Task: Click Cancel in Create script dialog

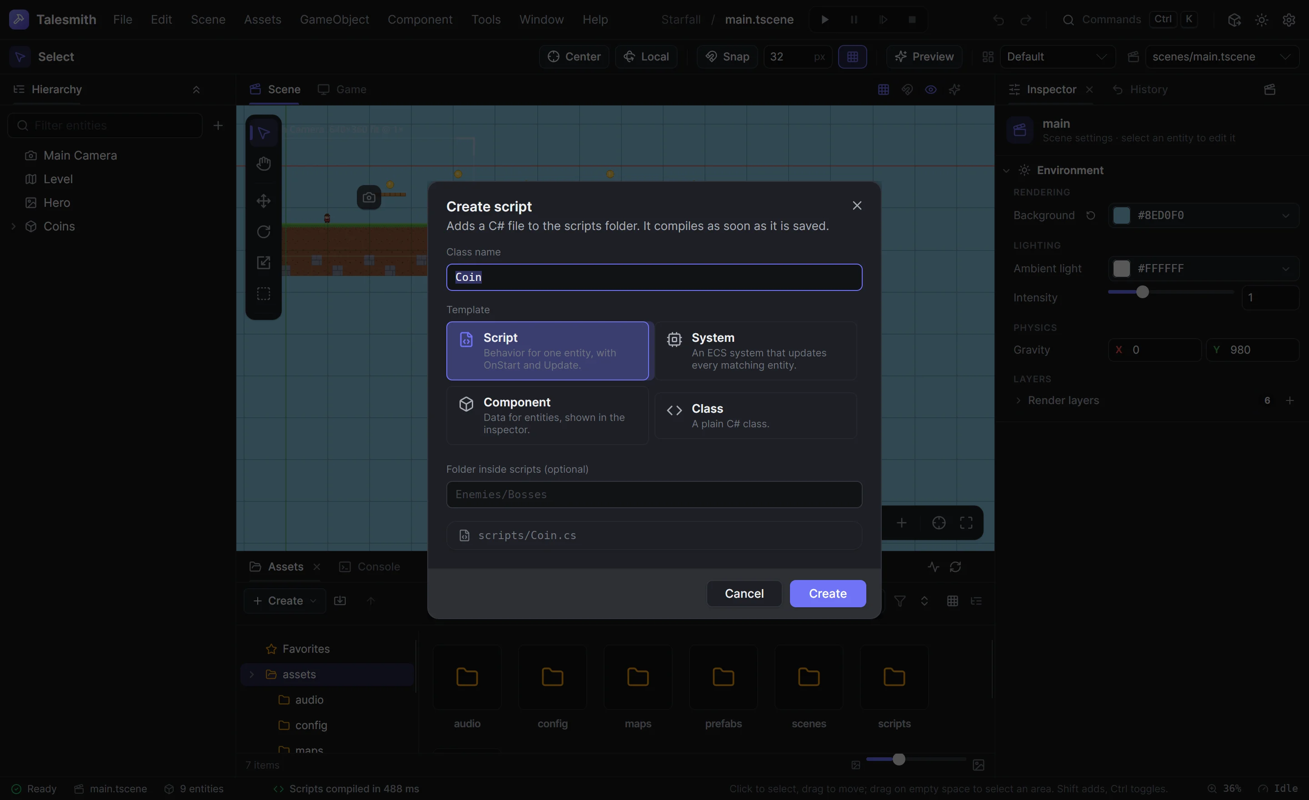Action: 744,593
